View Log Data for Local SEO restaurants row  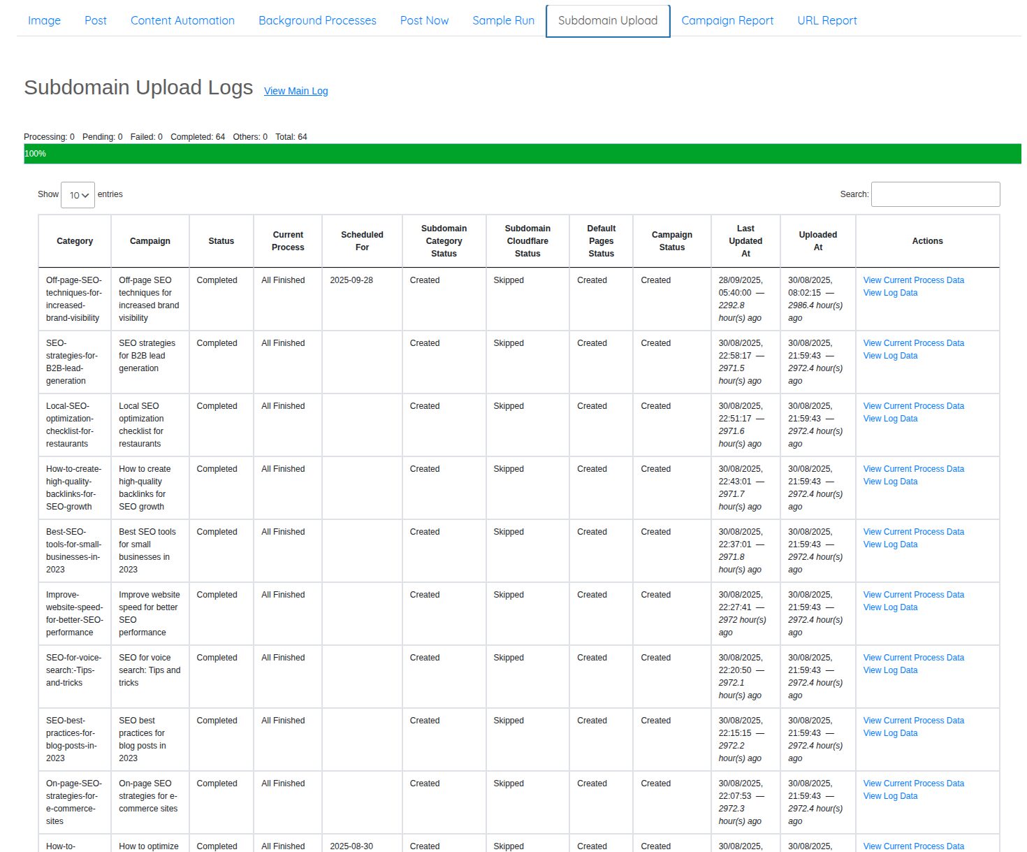point(890,419)
